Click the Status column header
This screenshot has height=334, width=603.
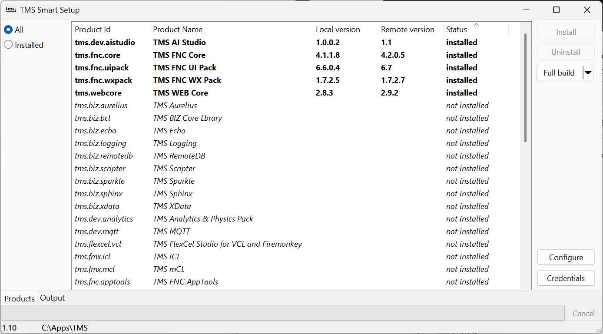coord(476,30)
